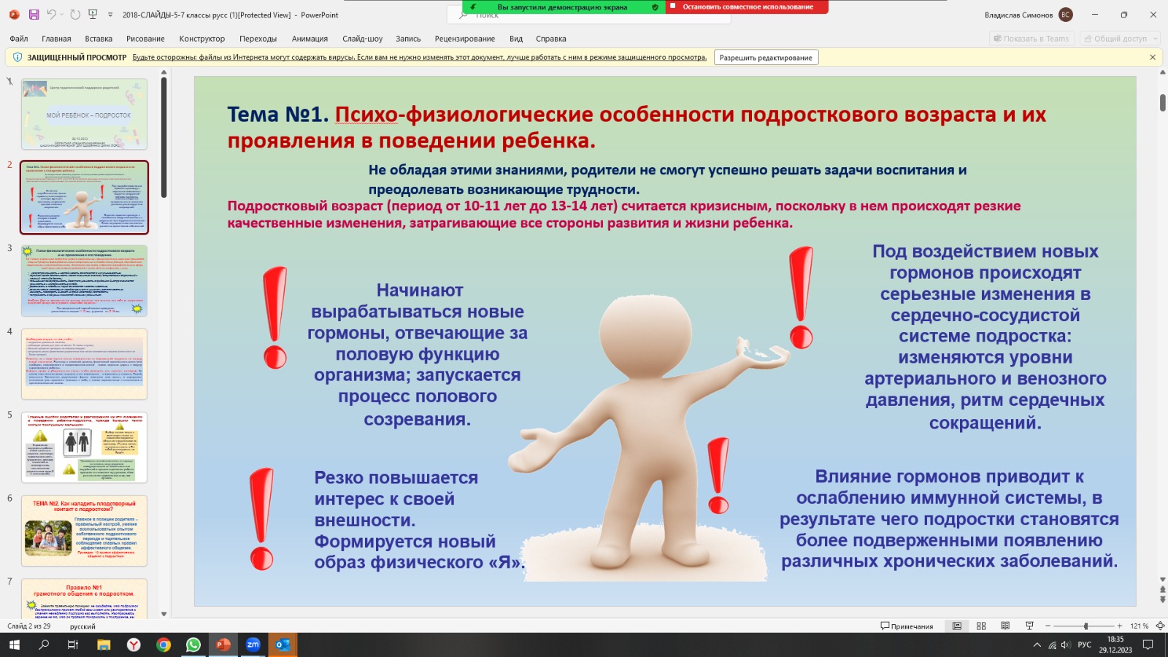Switch to Slide Sorter view icon
The height and width of the screenshot is (657, 1168).
[x=981, y=626]
